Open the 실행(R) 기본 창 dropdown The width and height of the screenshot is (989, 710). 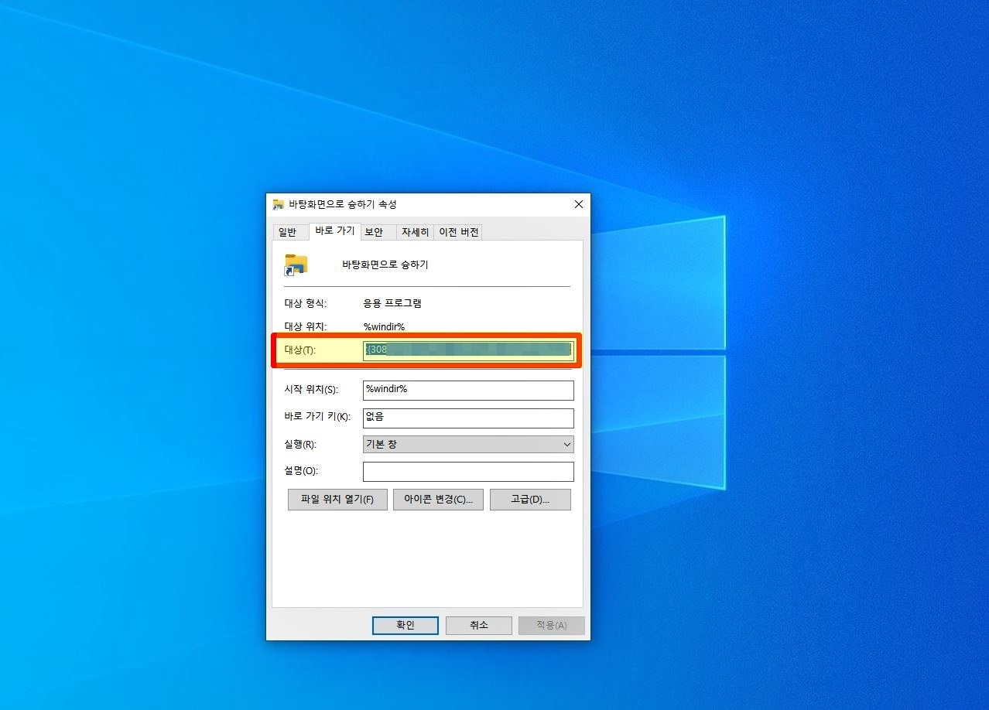[x=468, y=445]
